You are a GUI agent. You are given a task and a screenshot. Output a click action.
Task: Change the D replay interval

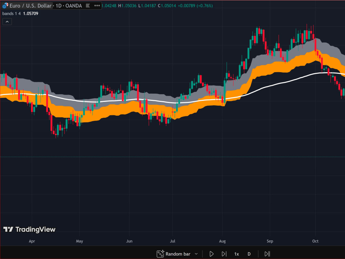249,254
